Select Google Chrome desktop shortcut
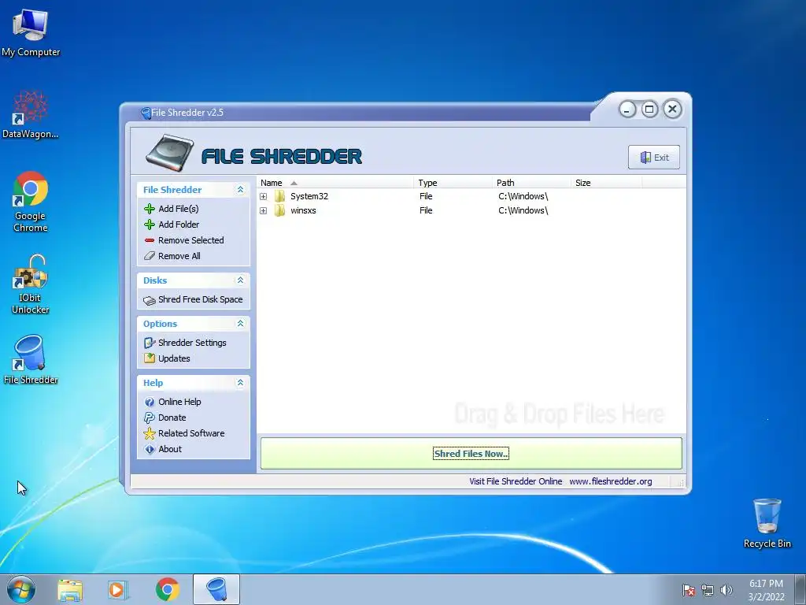 31,202
